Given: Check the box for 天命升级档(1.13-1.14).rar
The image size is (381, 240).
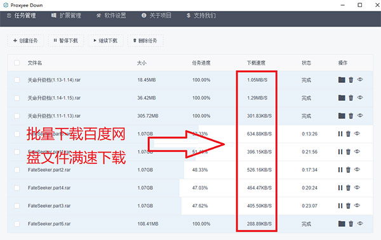Looking at the screenshot, I should click(17, 80).
